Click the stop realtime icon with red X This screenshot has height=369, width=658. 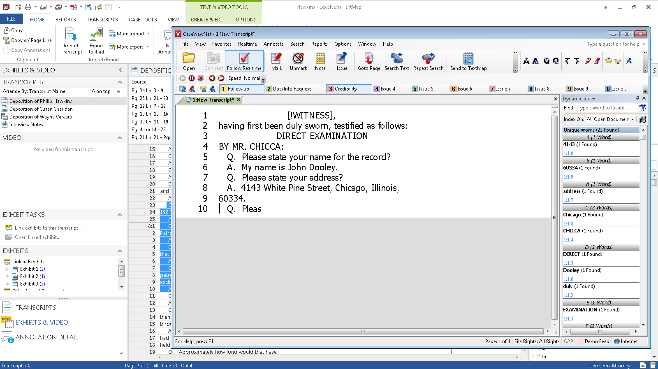[201, 78]
